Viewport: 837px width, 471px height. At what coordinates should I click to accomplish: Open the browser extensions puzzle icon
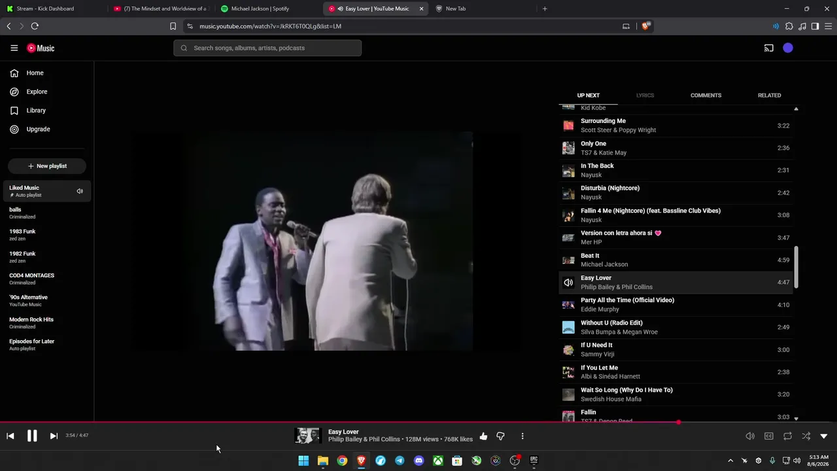click(789, 26)
